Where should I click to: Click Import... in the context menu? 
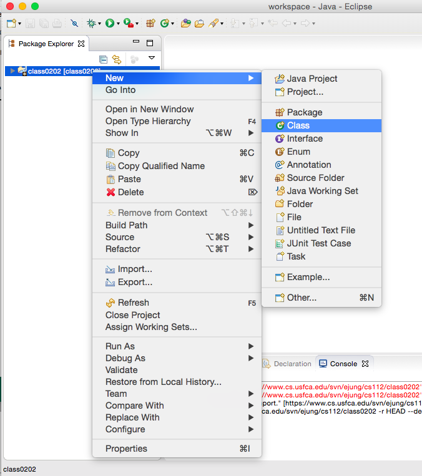177,269
